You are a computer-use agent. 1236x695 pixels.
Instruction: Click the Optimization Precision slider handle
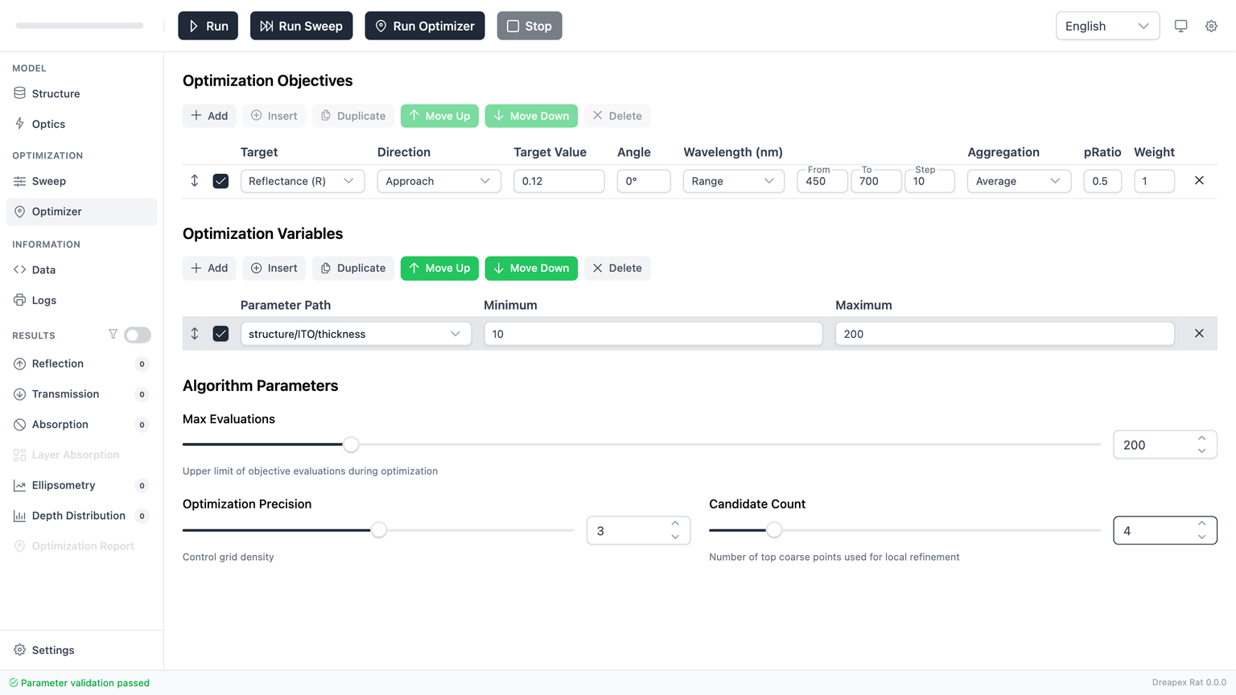(x=378, y=530)
